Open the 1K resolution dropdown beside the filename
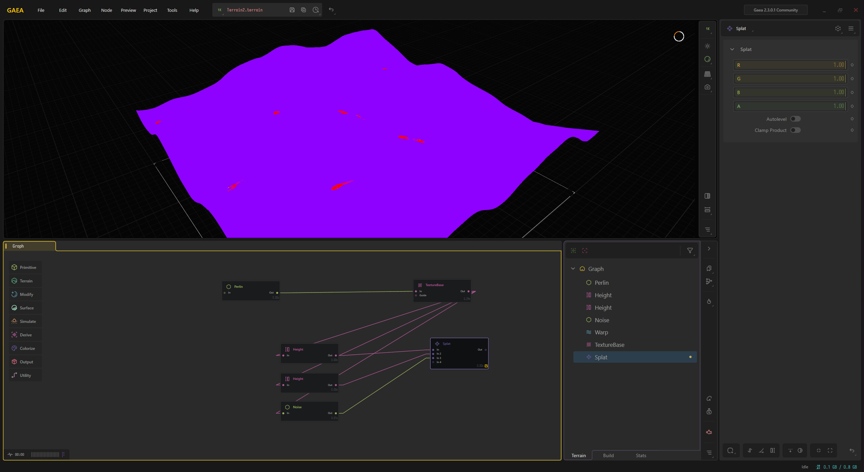The width and height of the screenshot is (864, 472). pyautogui.click(x=220, y=10)
